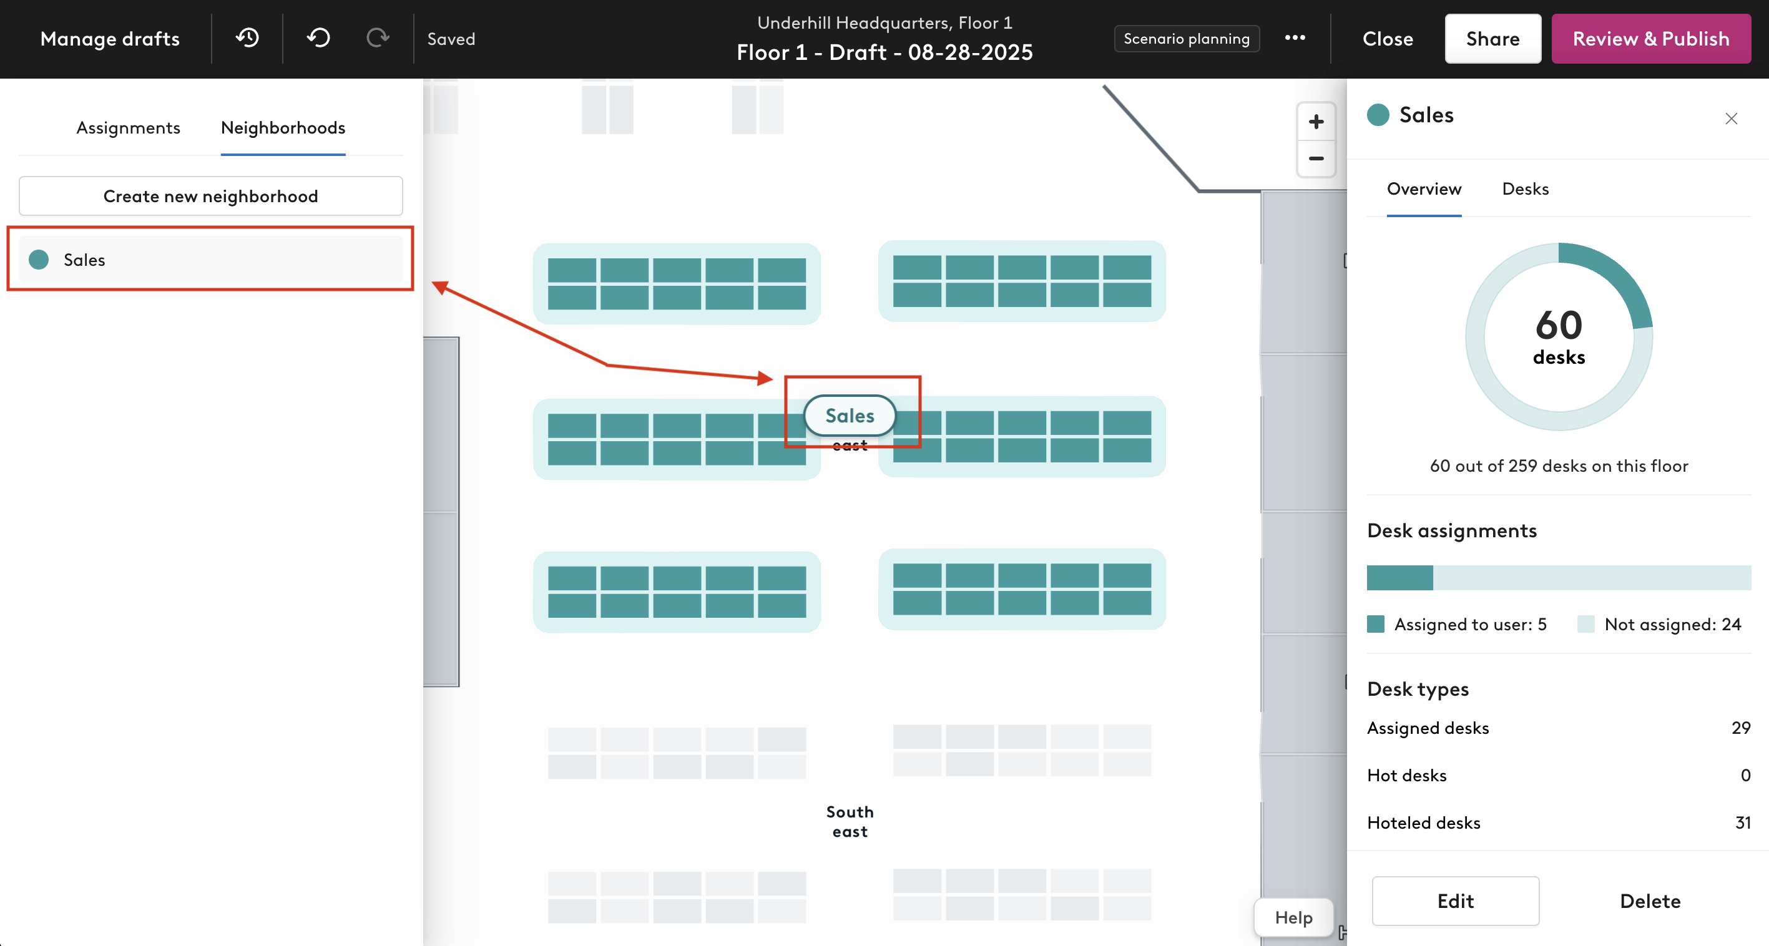Click the 'Assigned to user: 5' legend
1769x946 pixels.
point(1456,624)
